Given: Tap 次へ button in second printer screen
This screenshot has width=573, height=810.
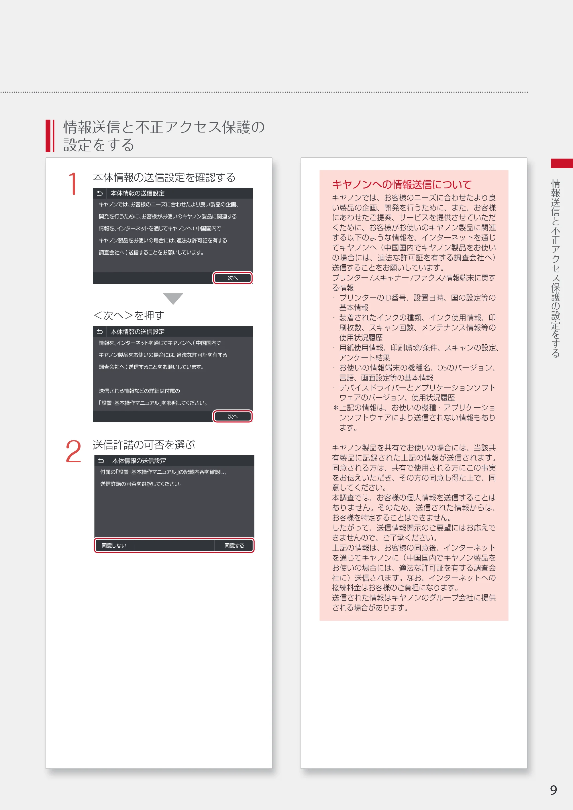Looking at the screenshot, I should 233,416.
